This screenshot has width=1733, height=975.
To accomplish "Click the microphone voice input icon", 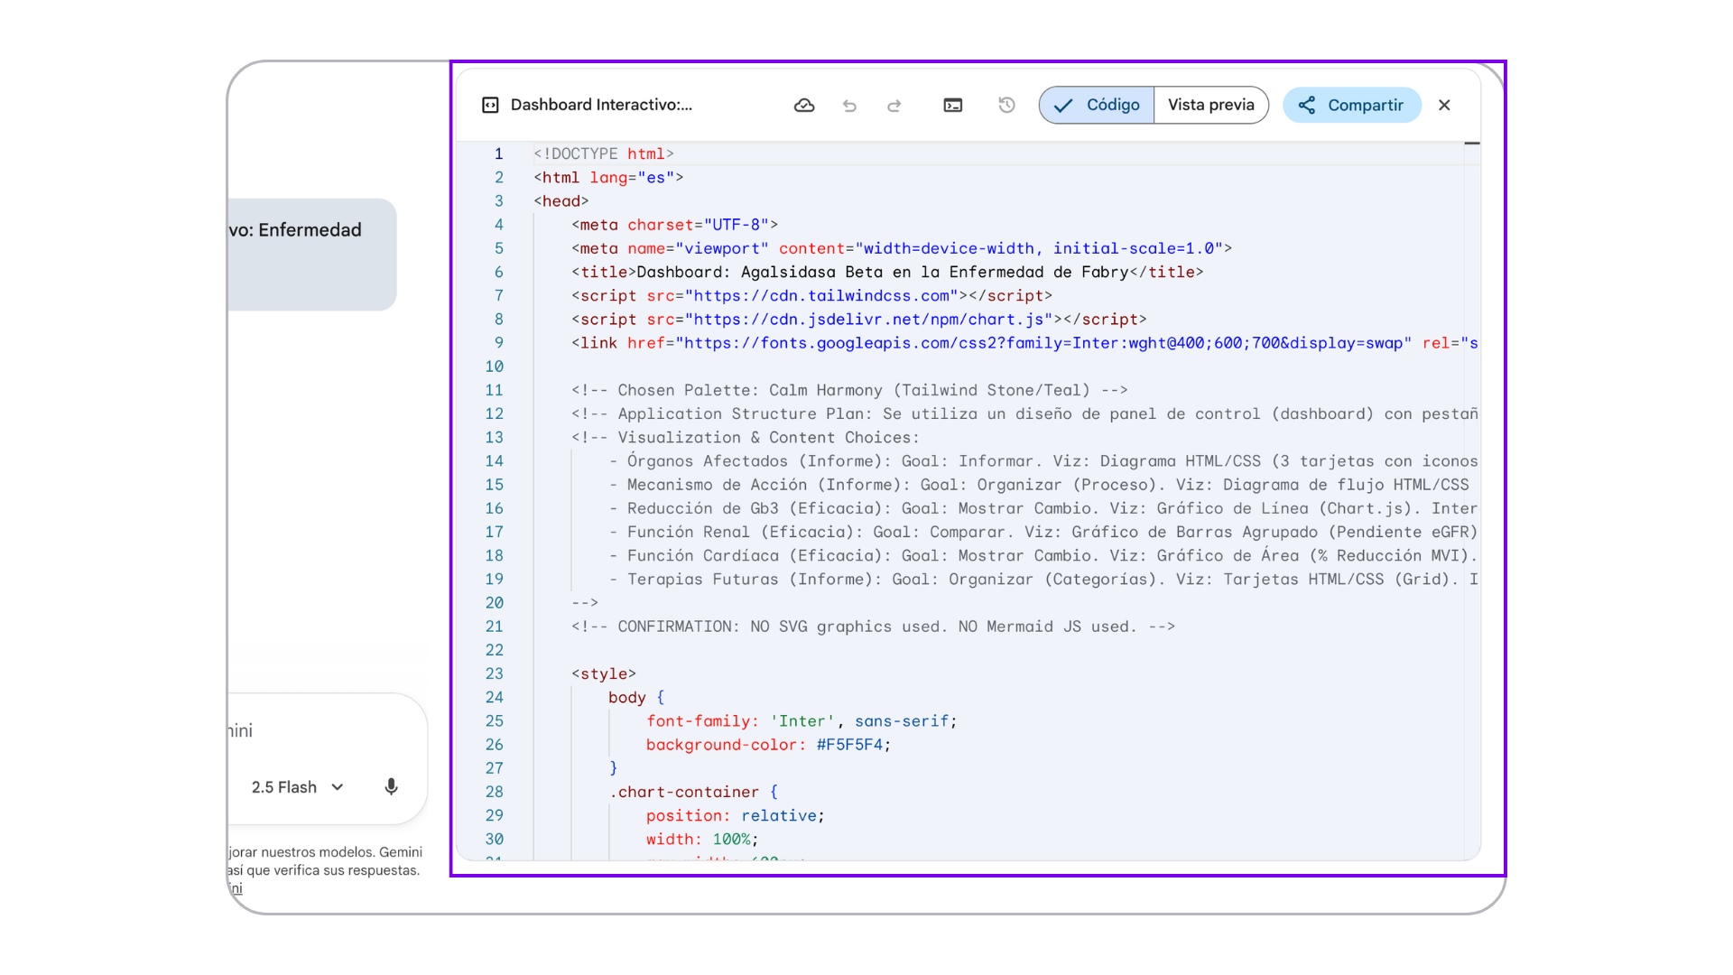I will 391,786.
